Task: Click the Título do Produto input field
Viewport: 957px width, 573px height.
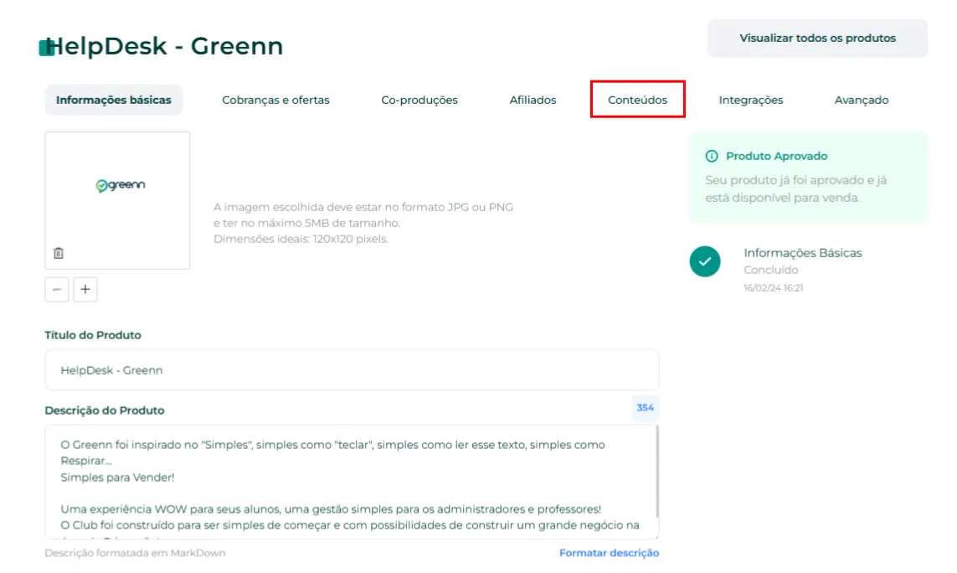Action: (x=352, y=370)
